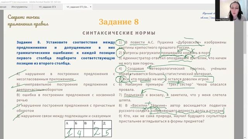
Task: Click sentence 8 starting "В «Василии Тёркине»"
Action: click(x=172, y=108)
